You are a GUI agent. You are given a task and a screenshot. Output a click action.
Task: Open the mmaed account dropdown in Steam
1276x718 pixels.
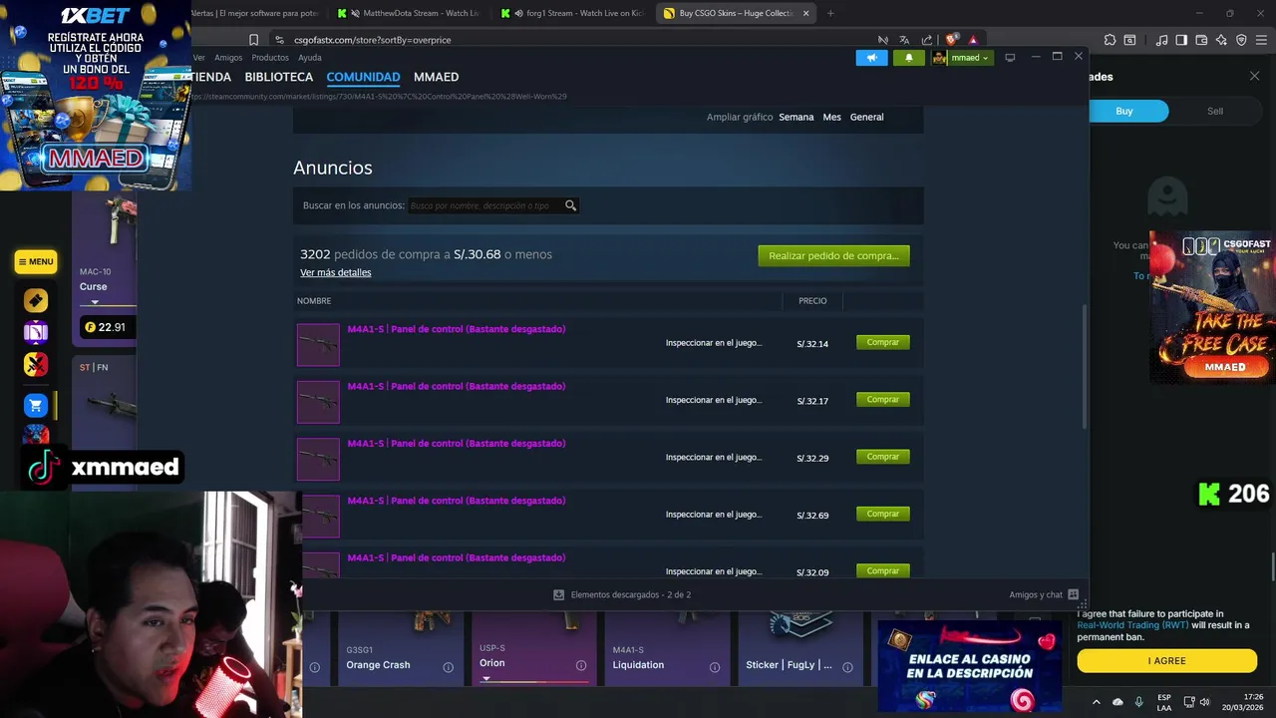[961, 58]
